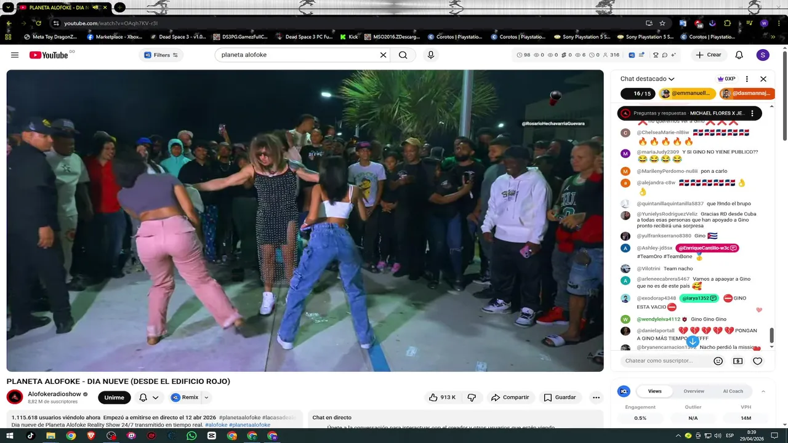This screenshot has width=788, height=443.
Task: Click the Unirme join button
Action: [x=114, y=397]
